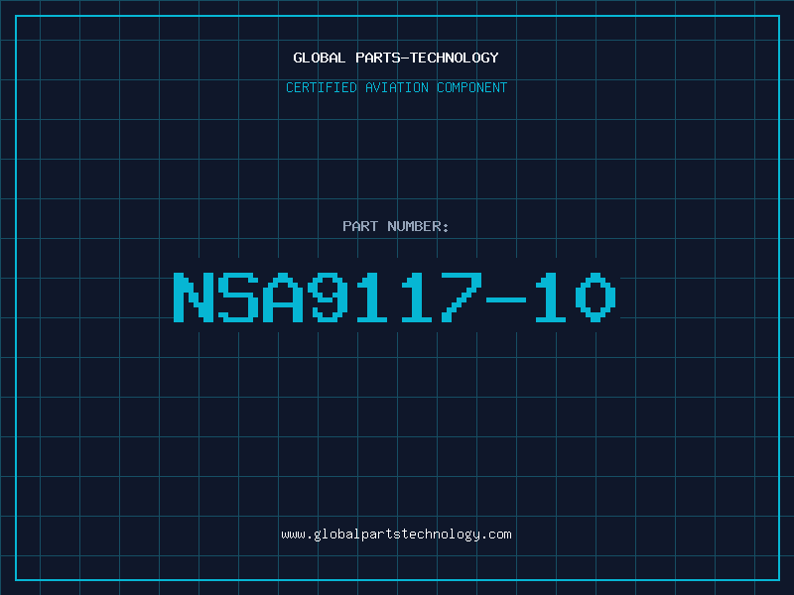This screenshot has width=794, height=595.
Task: Click the GLOBAL PARTS-TECHNOLOGY heading
Action: click(396, 58)
